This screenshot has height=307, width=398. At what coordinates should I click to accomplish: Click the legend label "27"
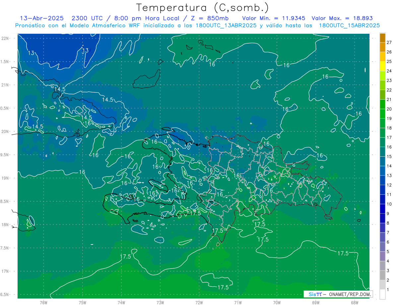click(389, 42)
